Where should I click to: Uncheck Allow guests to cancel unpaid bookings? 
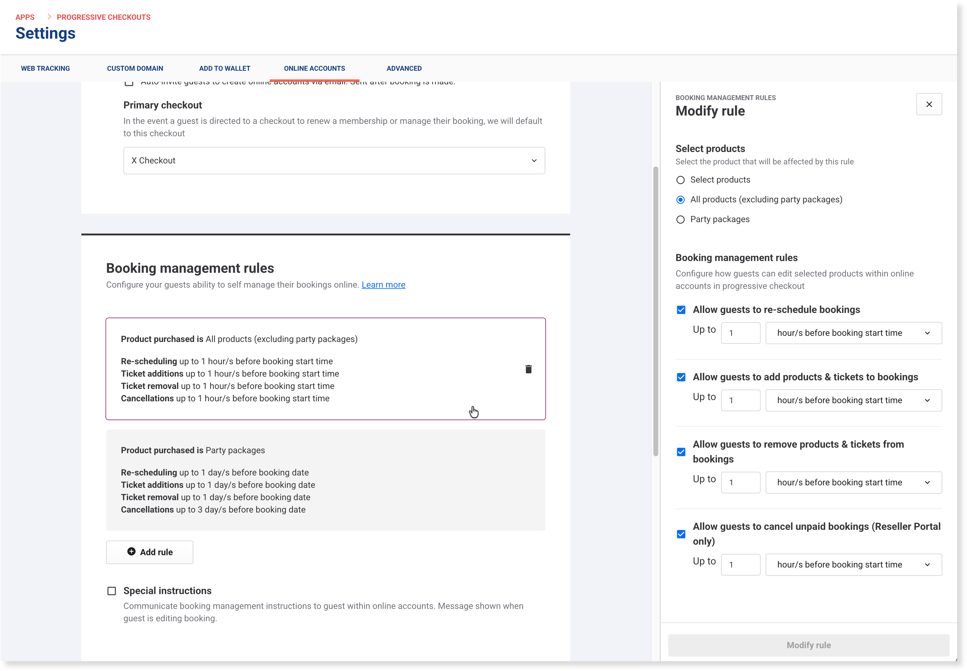[x=681, y=534]
